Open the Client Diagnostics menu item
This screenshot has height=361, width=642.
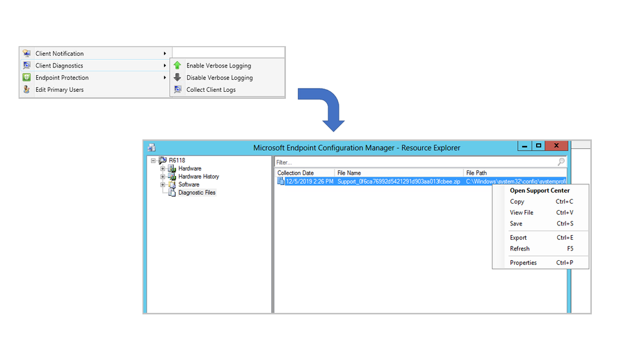click(96, 66)
